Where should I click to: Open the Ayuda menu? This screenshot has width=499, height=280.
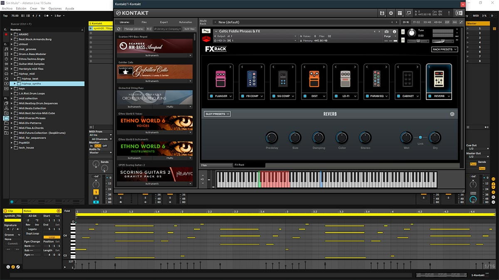pyautogui.click(x=69, y=8)
